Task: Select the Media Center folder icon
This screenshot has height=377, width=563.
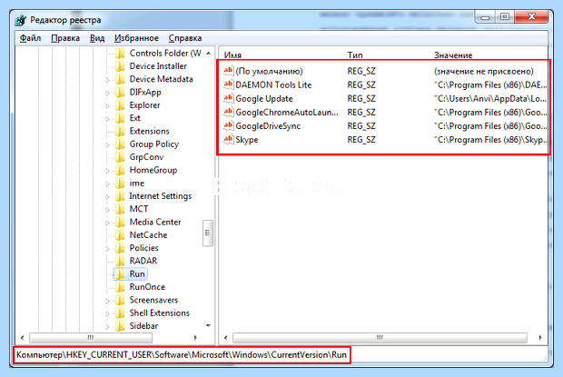Action: [120, 222]
